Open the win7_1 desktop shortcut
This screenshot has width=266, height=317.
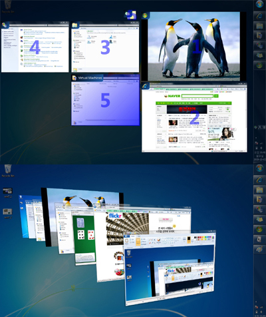click(8, 192)
